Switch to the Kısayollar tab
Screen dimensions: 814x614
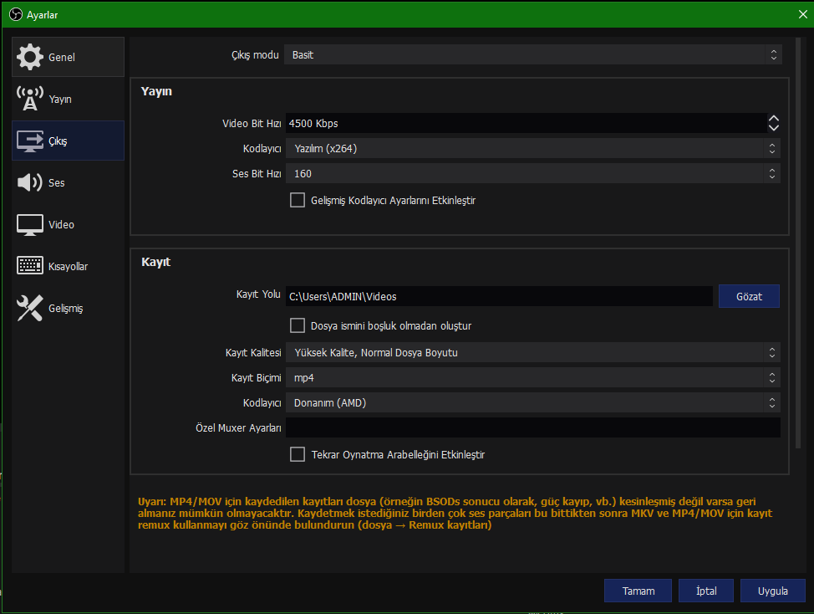point(68,266)
